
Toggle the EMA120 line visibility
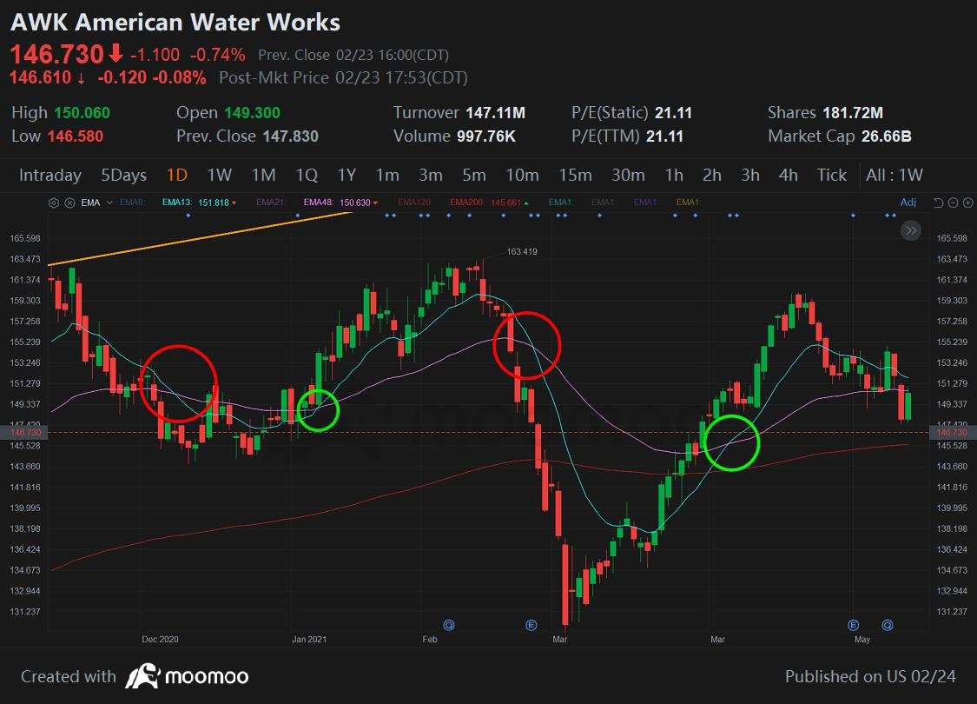tap(413, 203)
